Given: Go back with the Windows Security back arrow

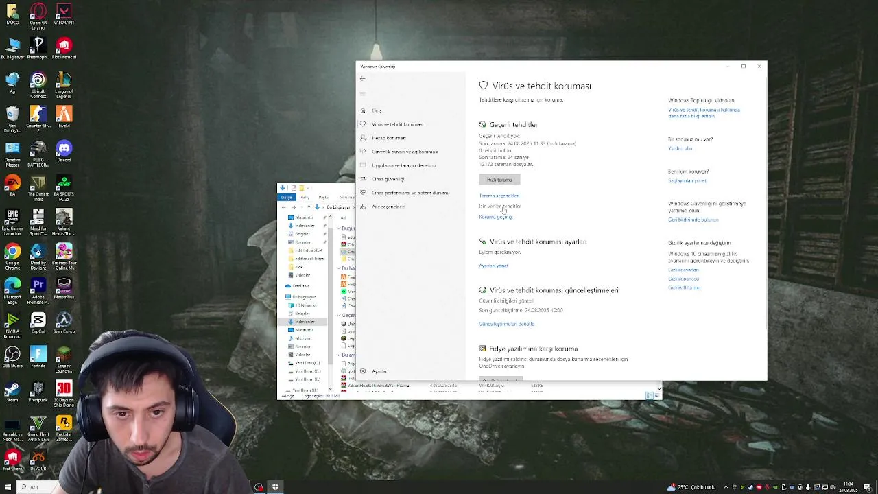Looking at the screenshot, I should click(x=362, y=78).
